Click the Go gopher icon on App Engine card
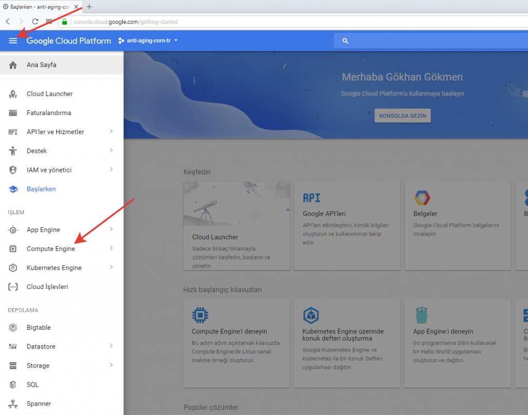The width and height of the screenshot is (528, 415). point(422,315)
